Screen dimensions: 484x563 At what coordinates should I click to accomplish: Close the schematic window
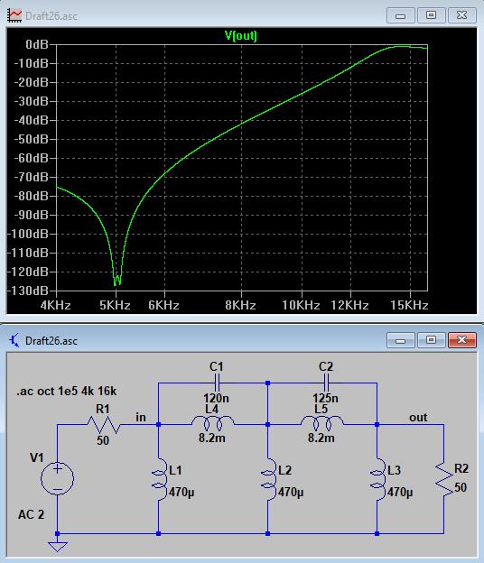pos(462,339)
